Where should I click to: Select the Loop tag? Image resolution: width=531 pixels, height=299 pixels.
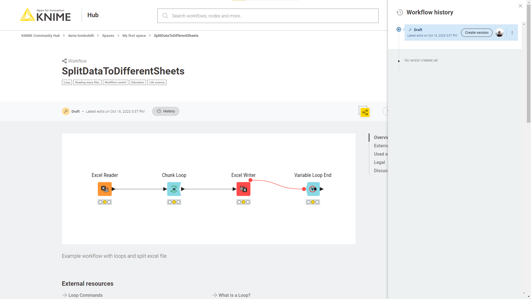(67, 83)
